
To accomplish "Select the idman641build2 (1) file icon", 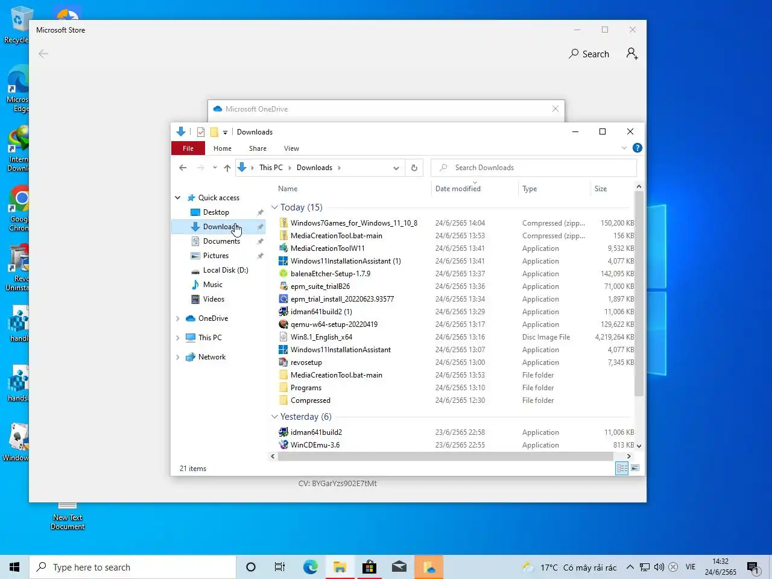I will (x=283, y=312).
